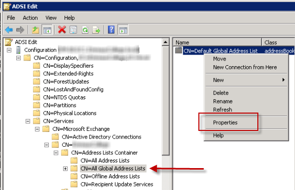Screen dimensions: 295x190
Task: Go up one level with folder icon
Action: tap(35, 30)
